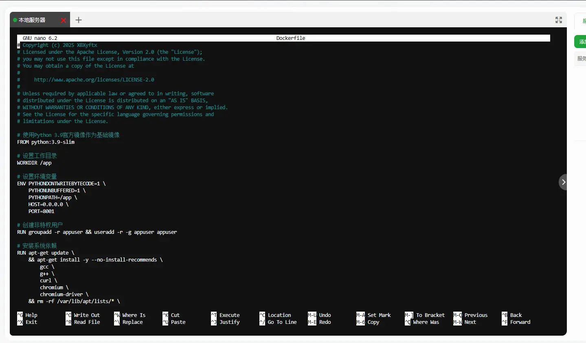Image resolution: width=586 pixels, height=343 pixels.
Task: Click the ^O Write Out shortcut
Action: (83, 315)
